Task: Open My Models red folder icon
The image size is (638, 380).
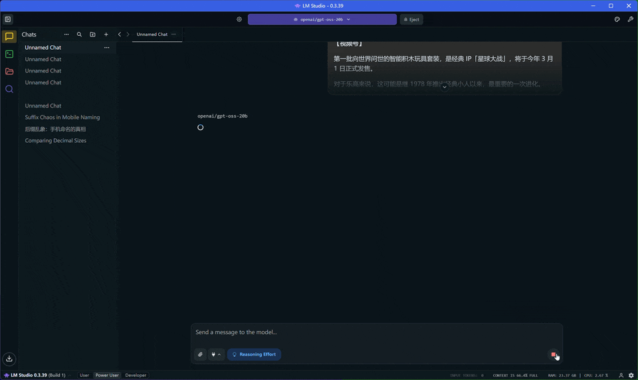Action: point(9,71)
